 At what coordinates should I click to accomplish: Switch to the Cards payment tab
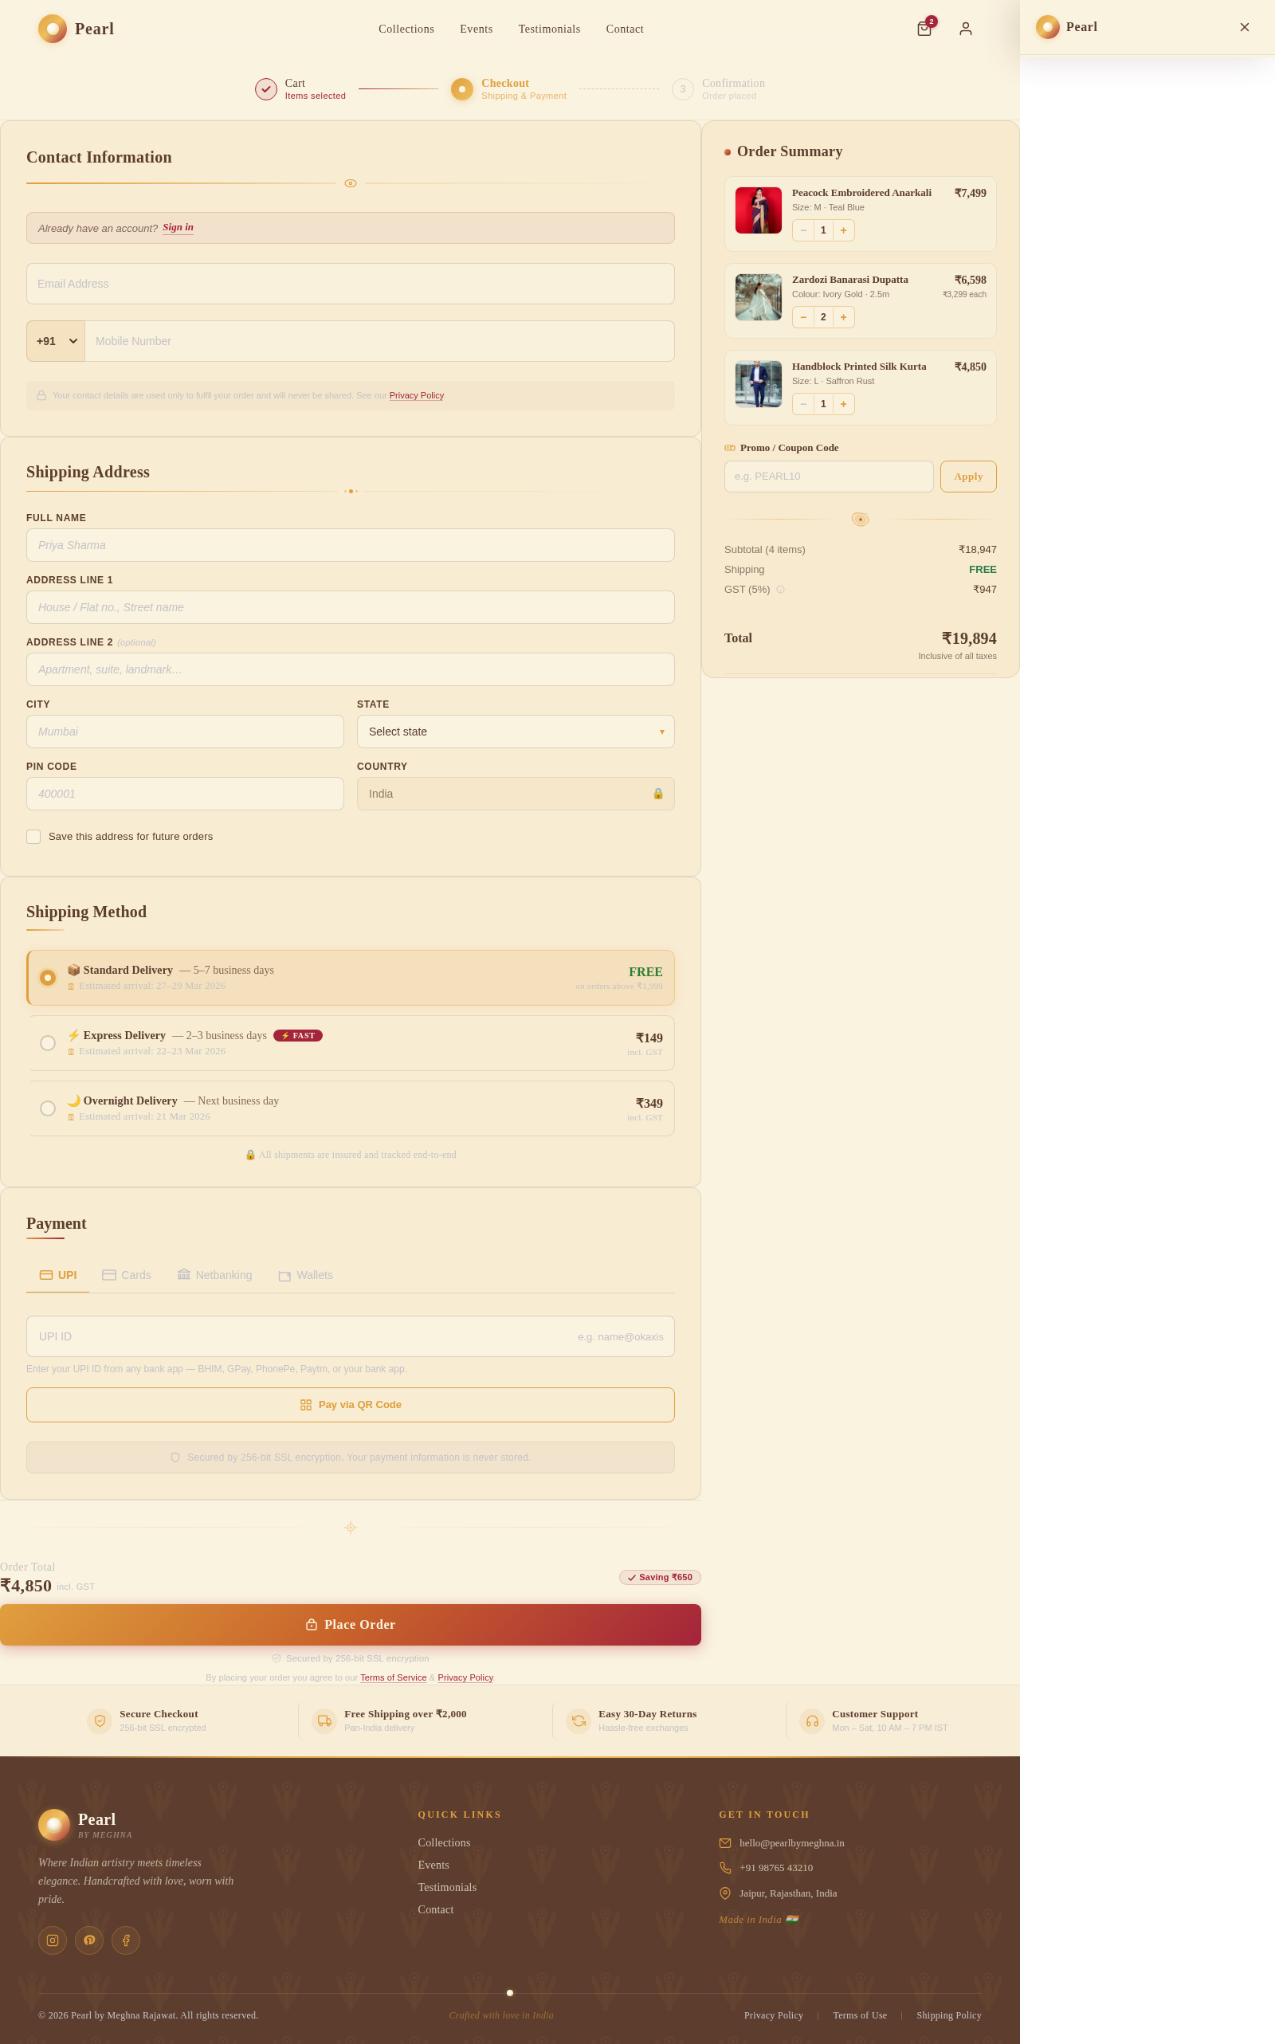click(127, 1275)
